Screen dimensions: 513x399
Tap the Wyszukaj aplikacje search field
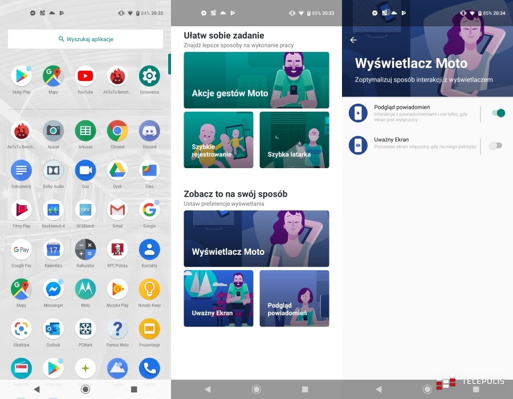click(x=84, y=39)
